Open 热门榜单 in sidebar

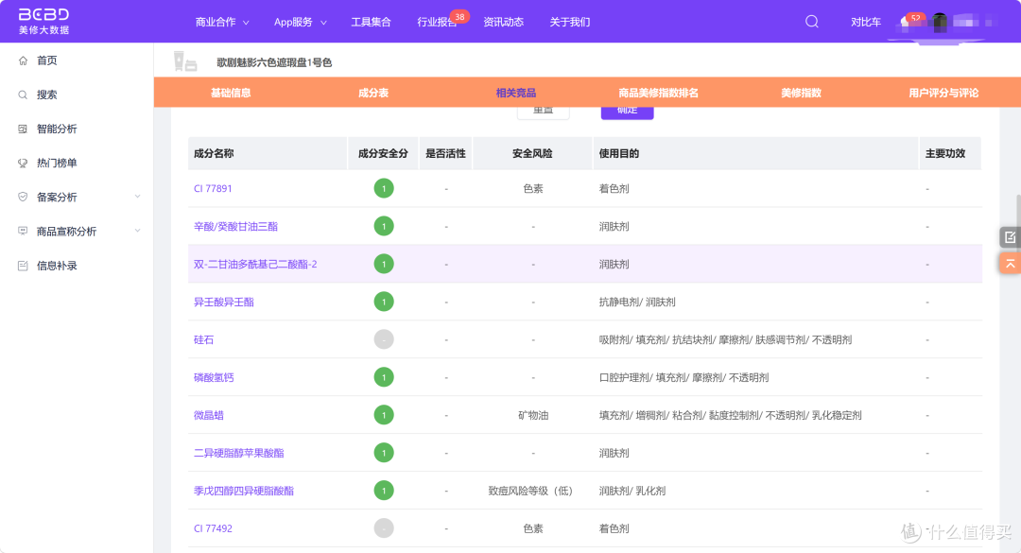(x=57, y=163)
